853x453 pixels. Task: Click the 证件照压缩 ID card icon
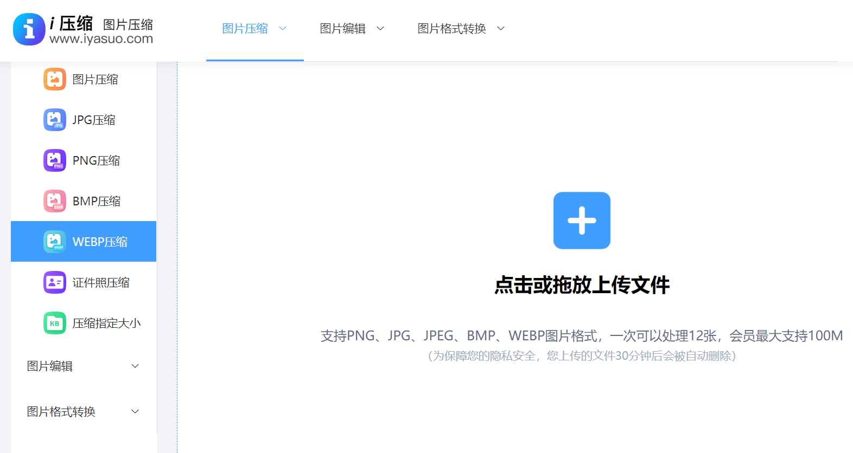tap(55, 282)
